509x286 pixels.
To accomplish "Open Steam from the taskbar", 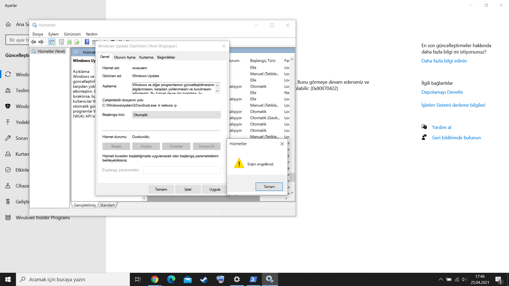I will click(x=204, y=279).
